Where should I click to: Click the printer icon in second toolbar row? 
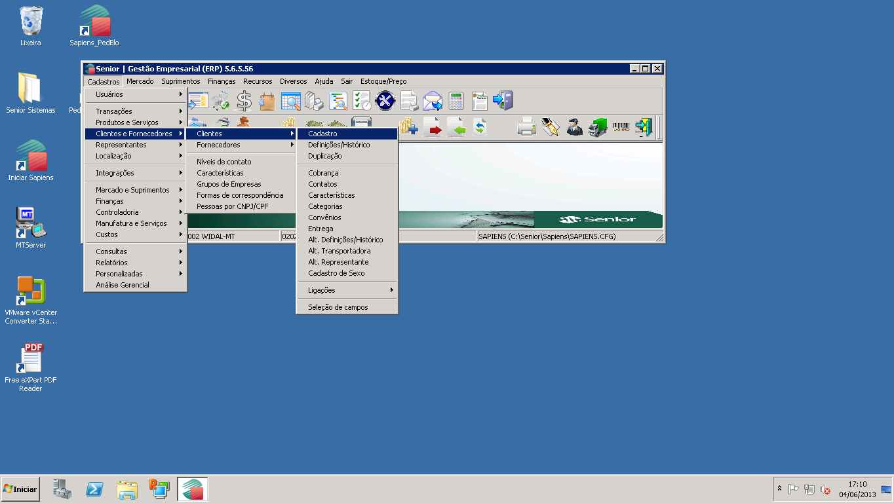click(527, 126)
